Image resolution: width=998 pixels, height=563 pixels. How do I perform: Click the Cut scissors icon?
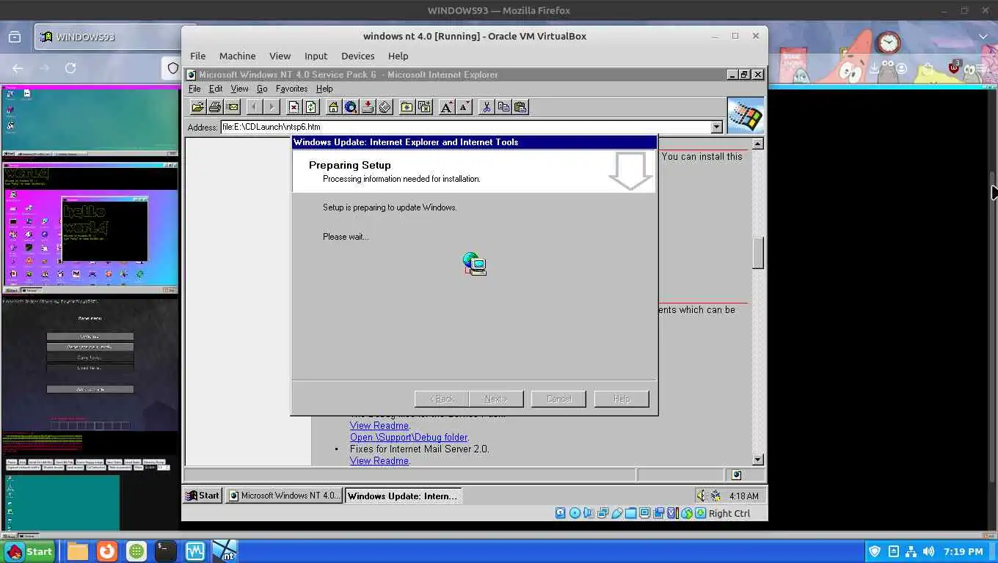tap(486, 107)
